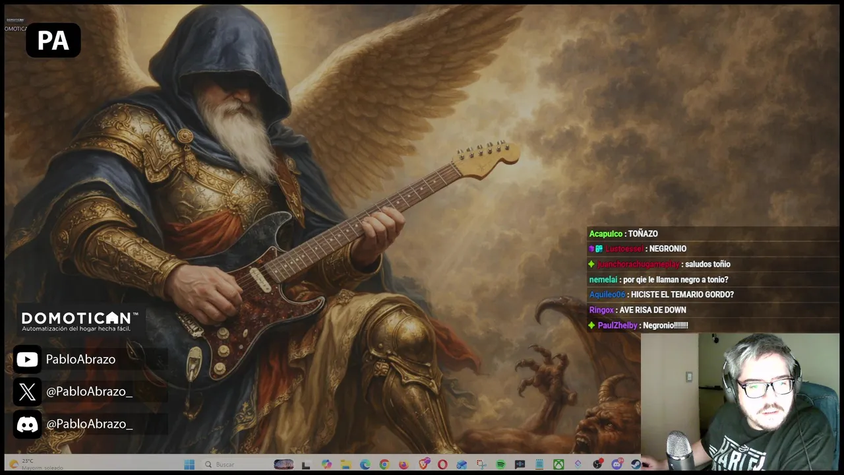Click the Discord logo in the social overlay
This screenshot has width=844, height=475.
point(27,424)
